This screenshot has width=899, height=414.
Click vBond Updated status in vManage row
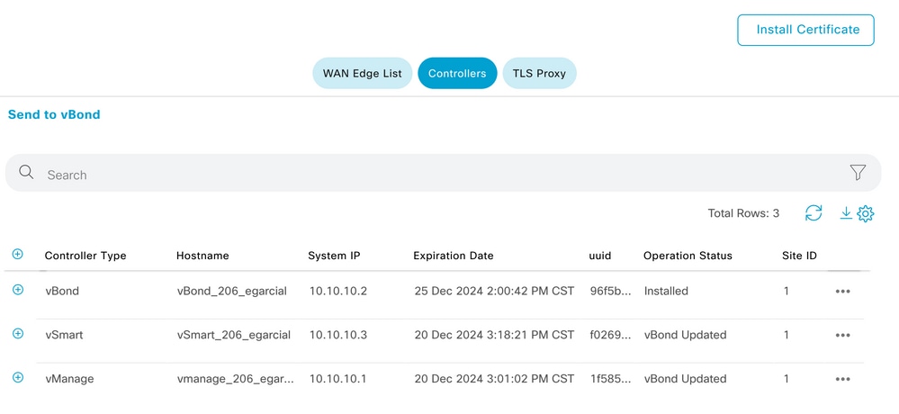pyautogui.click(x=685, y=379)
